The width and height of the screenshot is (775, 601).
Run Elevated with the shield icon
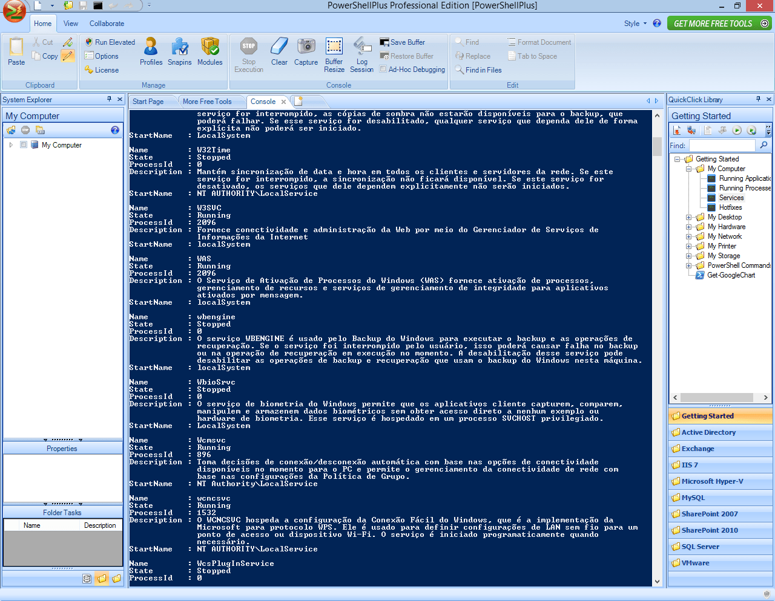(x=110, y=42)
